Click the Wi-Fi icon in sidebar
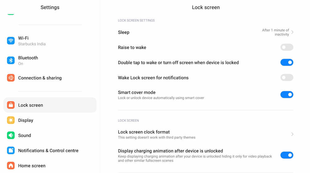Viewport: 310px width, 173px height. tap(11, 41)
